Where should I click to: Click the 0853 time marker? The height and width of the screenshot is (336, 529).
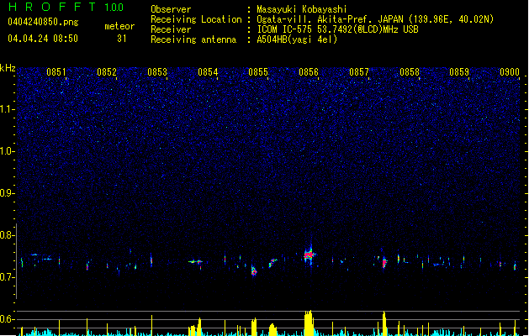[157, 72]
